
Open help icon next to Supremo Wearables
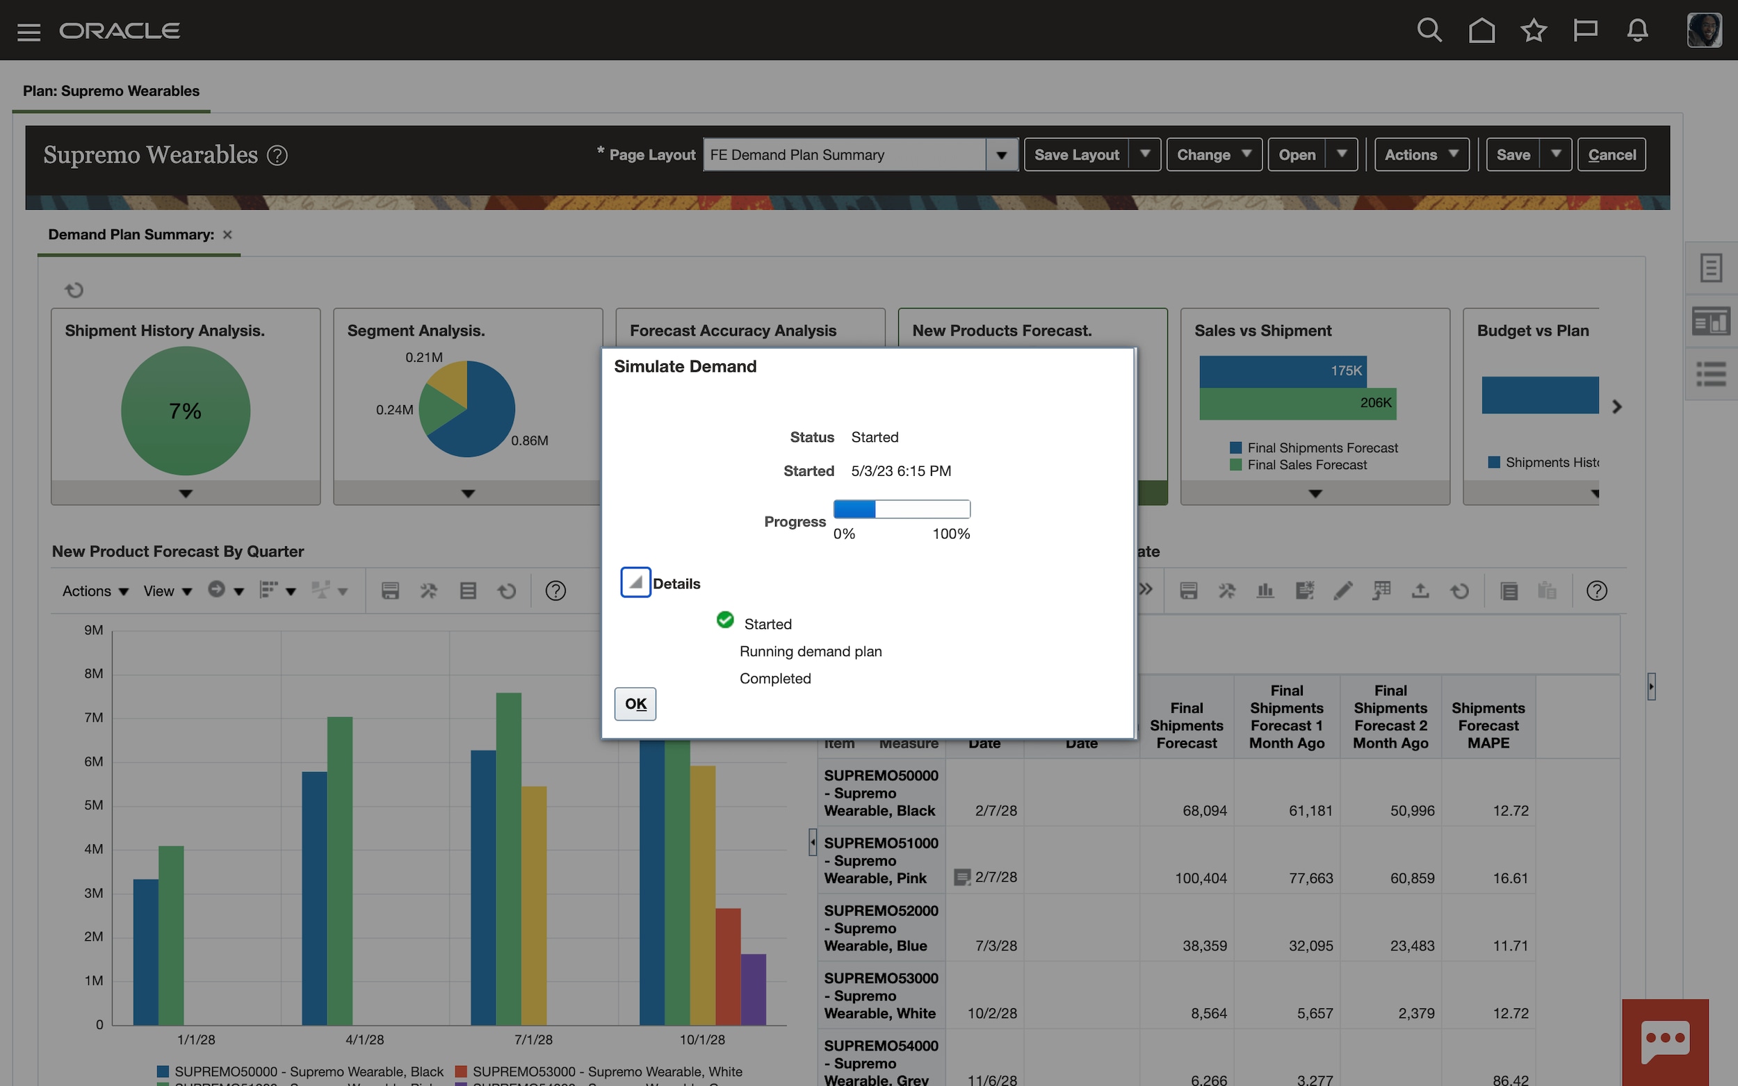click(277, 155)
